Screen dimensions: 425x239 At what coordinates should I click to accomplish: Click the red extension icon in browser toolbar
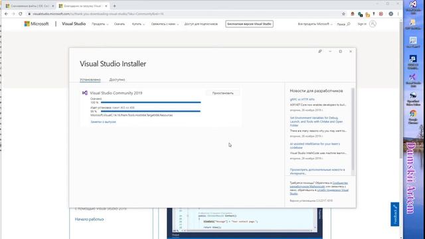[381, 14]
